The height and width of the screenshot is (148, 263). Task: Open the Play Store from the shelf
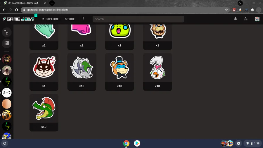click(137, 144)
